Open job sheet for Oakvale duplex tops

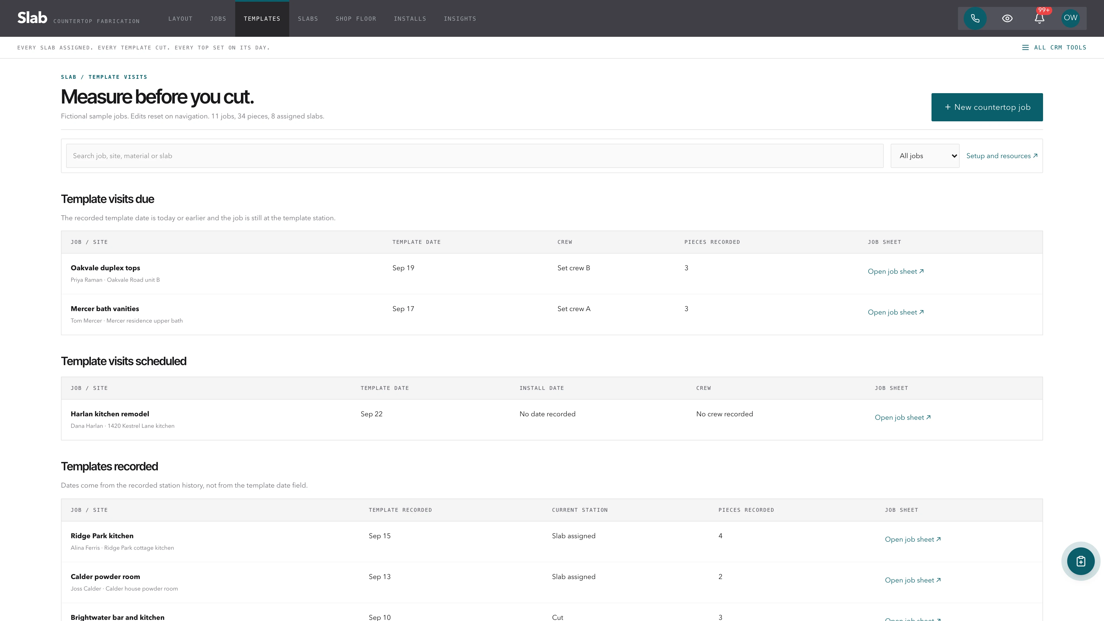(x=896, y=272)
